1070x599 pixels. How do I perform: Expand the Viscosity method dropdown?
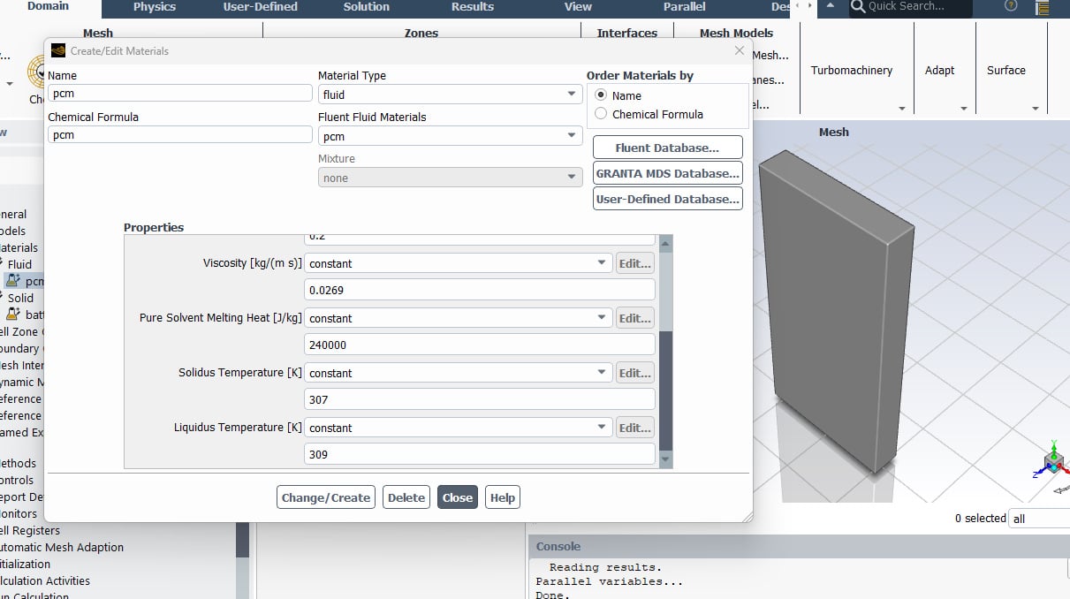tap(601, 263)
